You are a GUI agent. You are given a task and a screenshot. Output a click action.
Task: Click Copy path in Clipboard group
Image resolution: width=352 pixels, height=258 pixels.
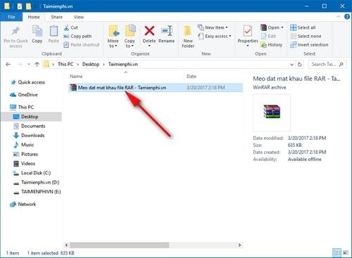[x=77, y=36]
